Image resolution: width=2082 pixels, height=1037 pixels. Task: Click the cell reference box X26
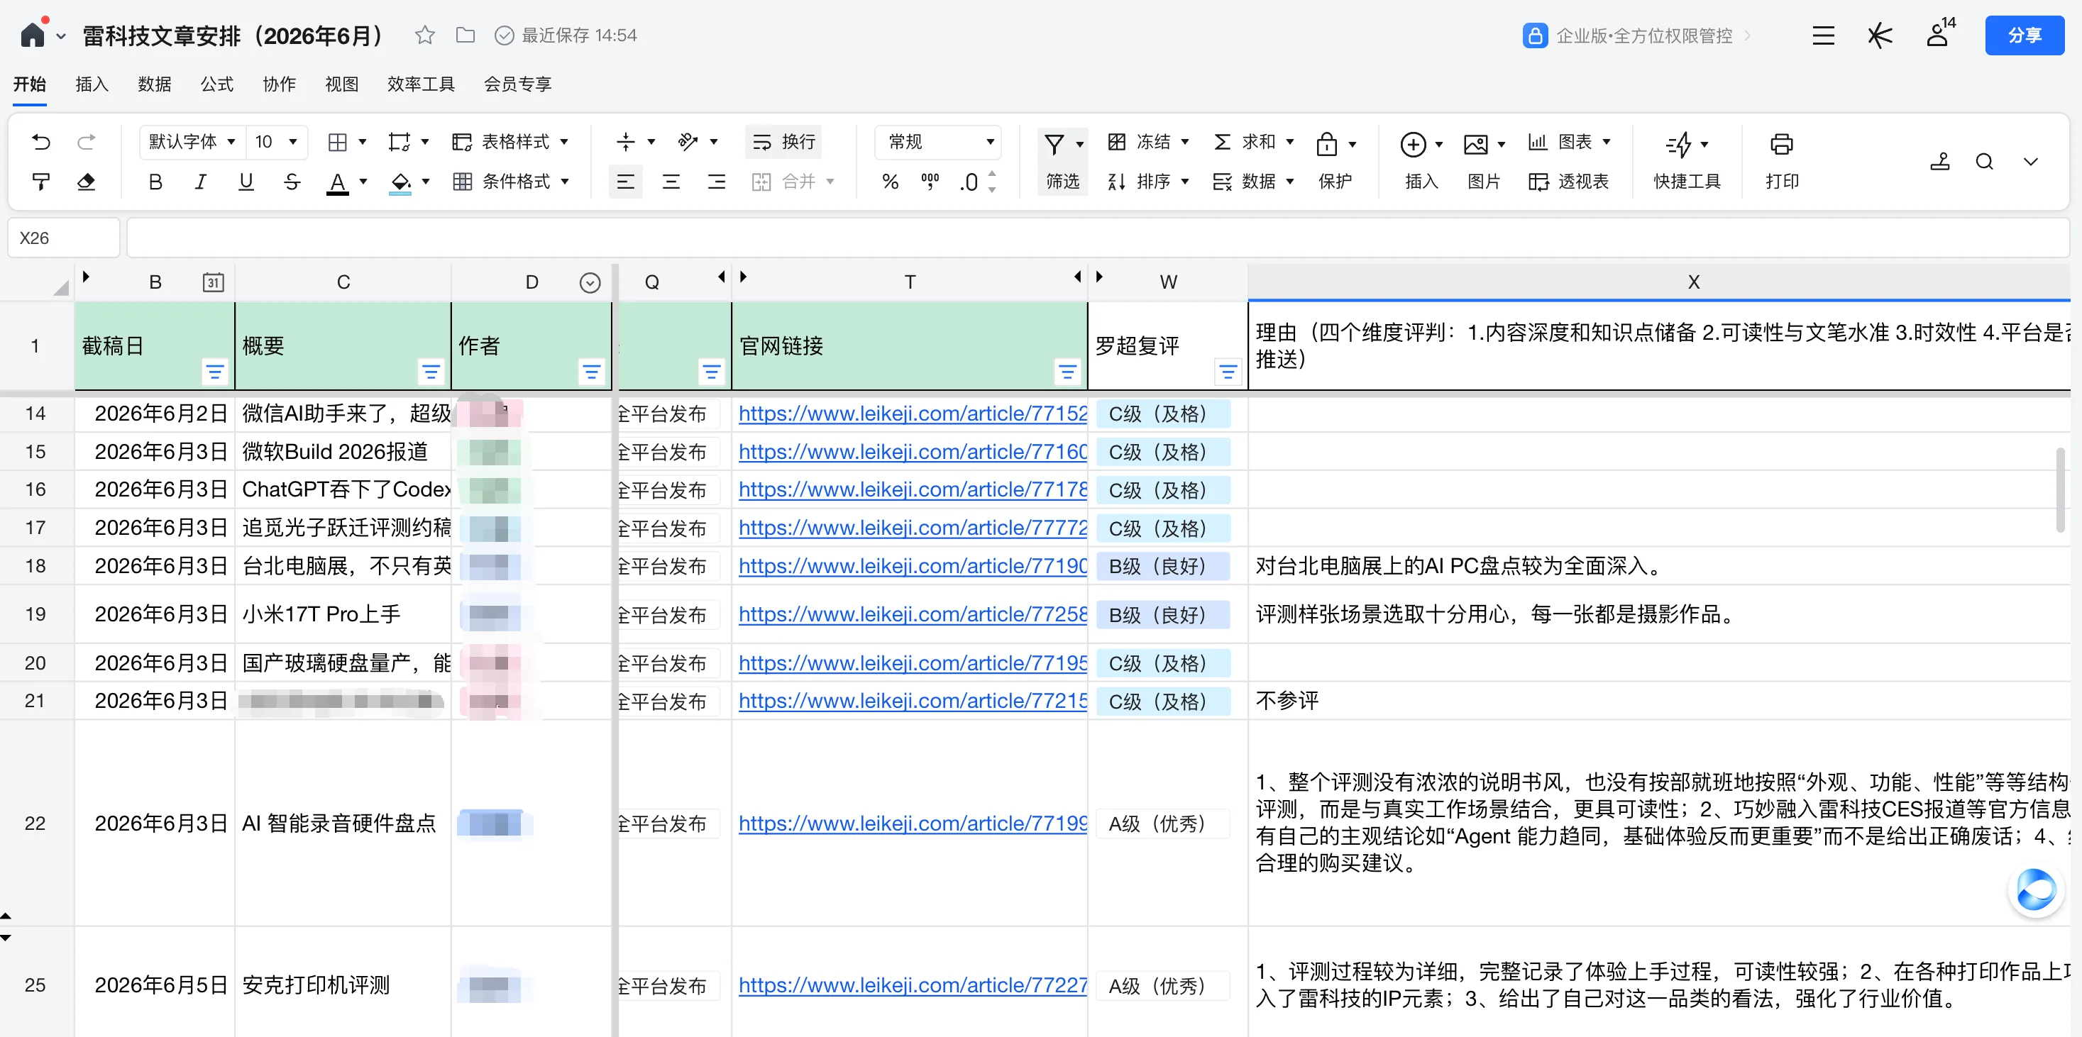(64, 238)
